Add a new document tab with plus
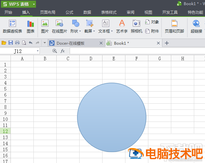Screen dimensions: 205x163 (167, 43)
